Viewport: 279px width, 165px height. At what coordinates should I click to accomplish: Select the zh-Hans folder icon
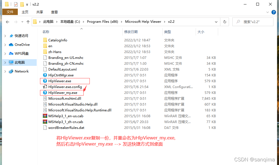(x=45, y=52)
